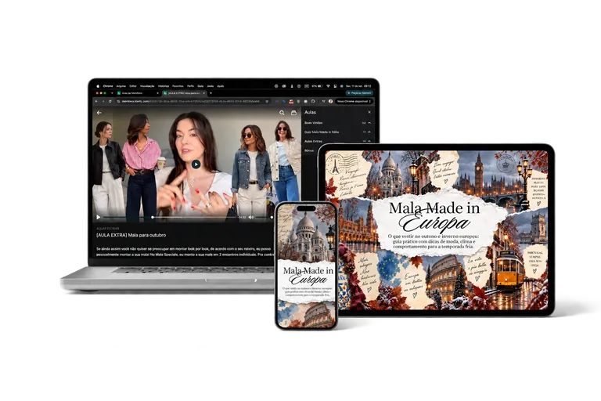Go back using Chrome's back arrow
This screenshot has height=401, width=601.
96,101
